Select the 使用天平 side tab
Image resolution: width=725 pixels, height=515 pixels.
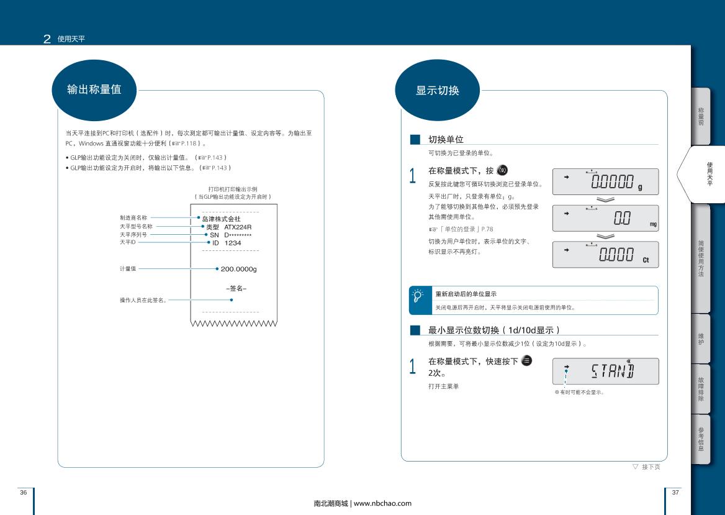point(708,173)
